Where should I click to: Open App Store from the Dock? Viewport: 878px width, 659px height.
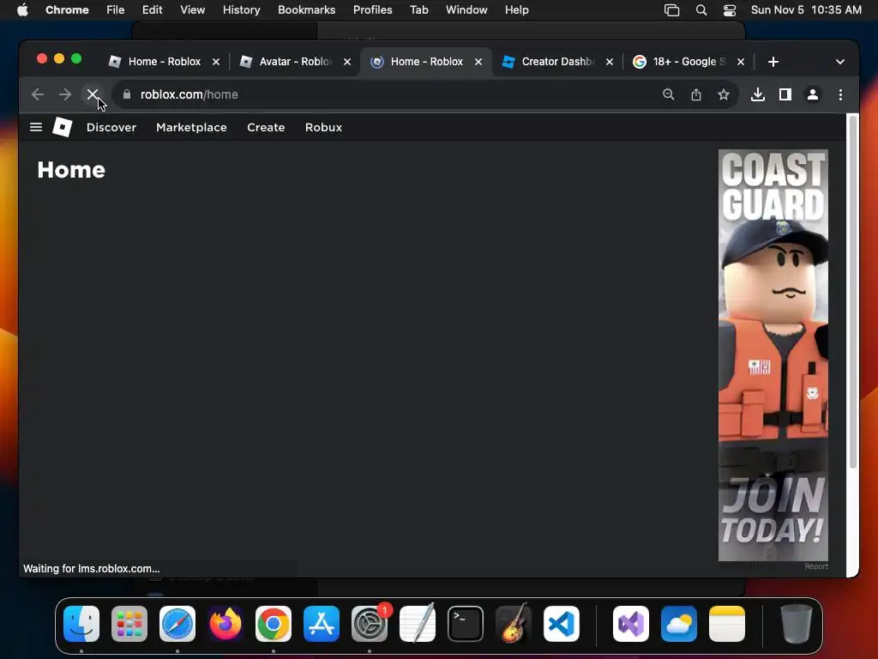322,624
